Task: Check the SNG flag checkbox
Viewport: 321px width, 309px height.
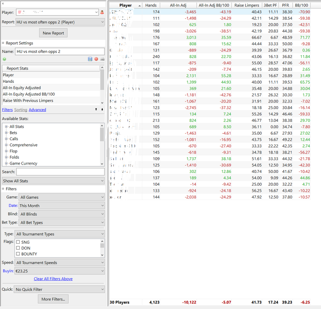Action: 18,242
